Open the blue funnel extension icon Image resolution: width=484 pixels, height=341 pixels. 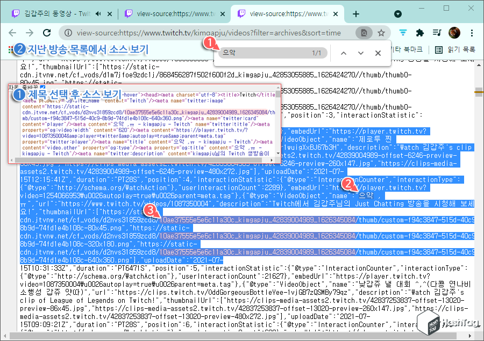tap(403, 32)
